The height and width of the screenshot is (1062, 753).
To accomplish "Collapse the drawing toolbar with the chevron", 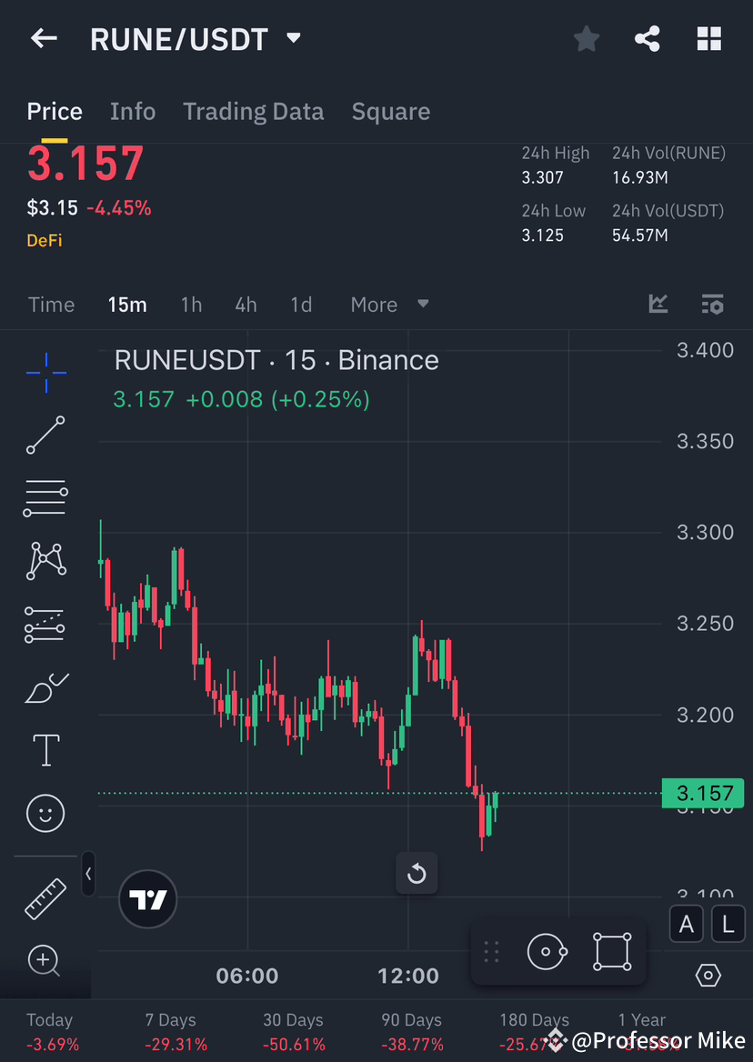I will pyautogui.click(x=88, y=874).
